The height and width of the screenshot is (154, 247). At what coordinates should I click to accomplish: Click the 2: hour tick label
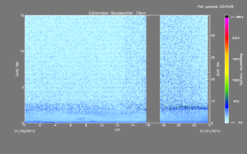40,125
